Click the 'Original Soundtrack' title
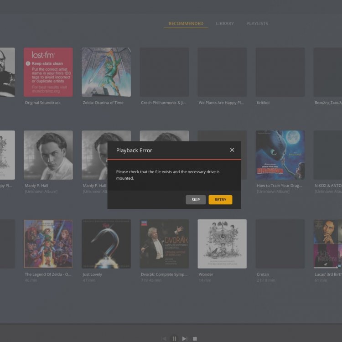Viewport: 342px width, 342px height. pyautogui.click(x=42, y=103)
